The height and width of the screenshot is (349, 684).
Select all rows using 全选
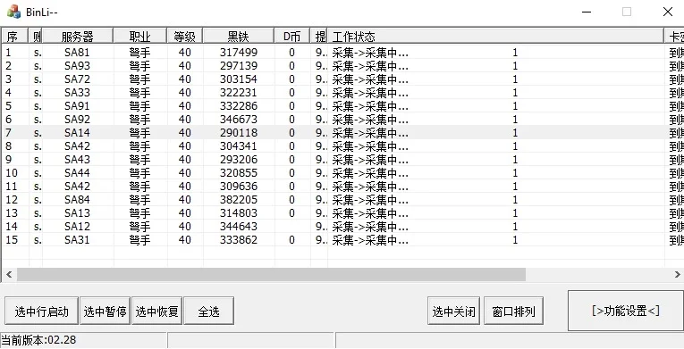point(209,312)
